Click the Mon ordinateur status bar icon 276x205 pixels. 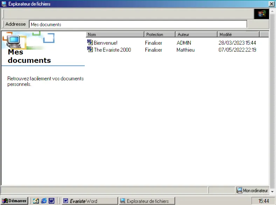click(239, 190)
